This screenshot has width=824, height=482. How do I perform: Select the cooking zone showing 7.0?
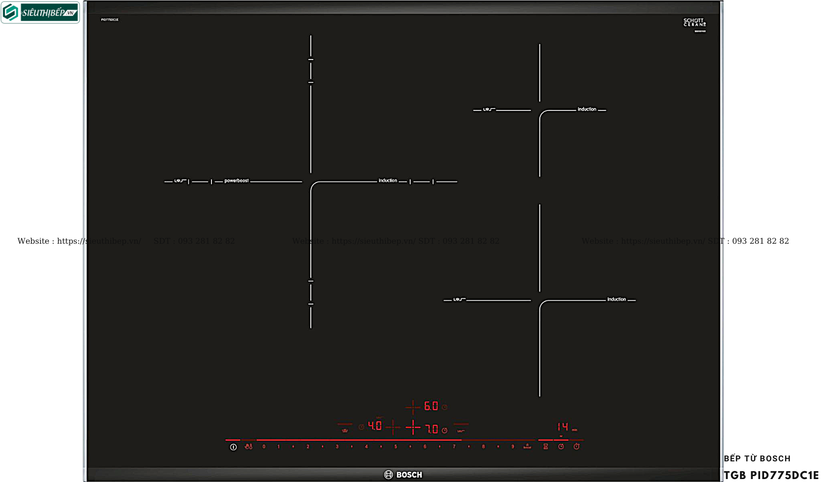[432, 429]
